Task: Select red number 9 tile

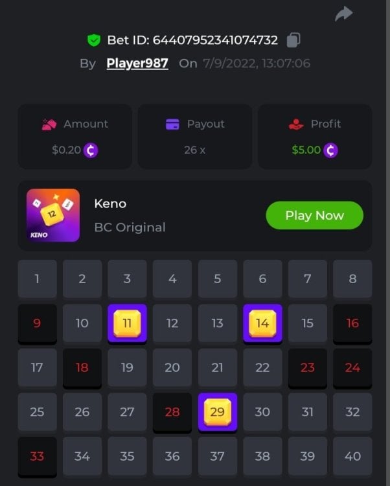Action: click(37, 323)
